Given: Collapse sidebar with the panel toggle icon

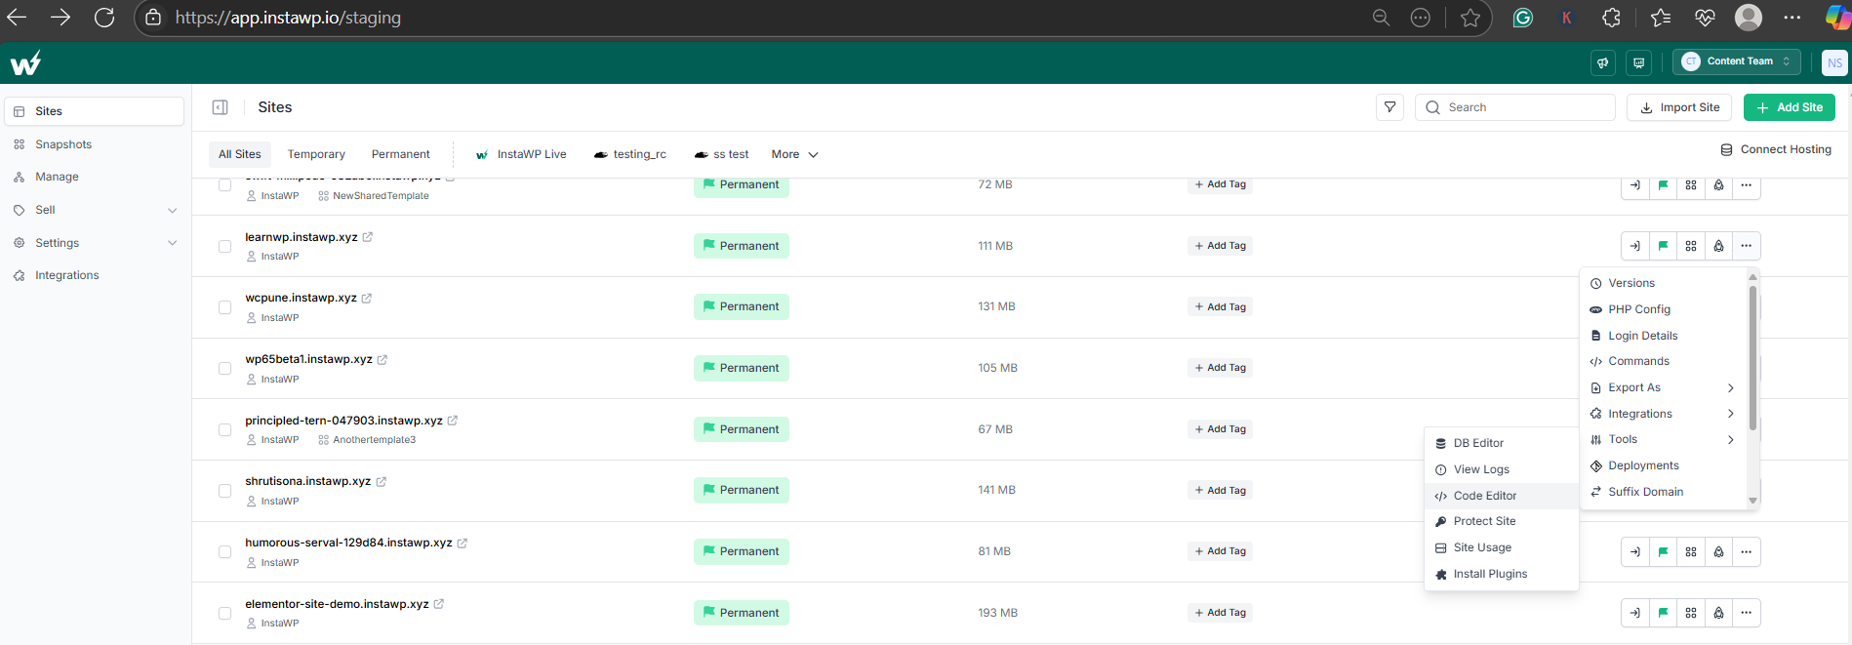Looking at the screenshot, I should pyautogui.click(x=221, y=107).
